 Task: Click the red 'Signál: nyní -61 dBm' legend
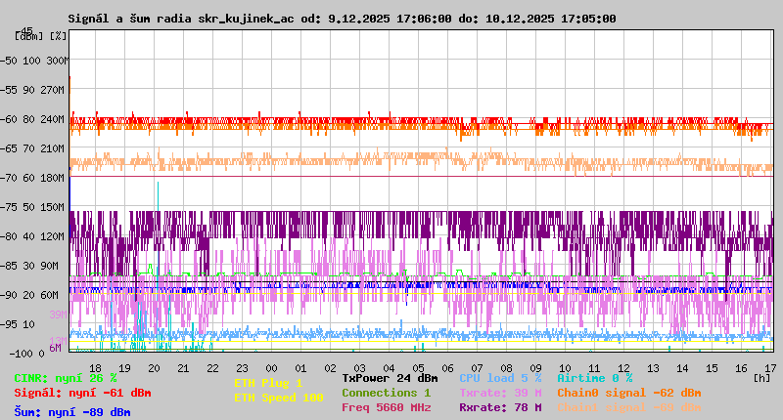82,393
